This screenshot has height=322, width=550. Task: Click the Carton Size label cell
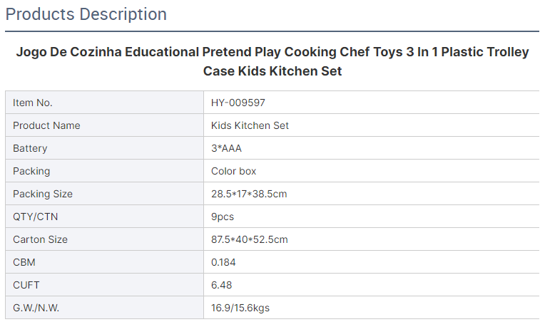point(105,239)
